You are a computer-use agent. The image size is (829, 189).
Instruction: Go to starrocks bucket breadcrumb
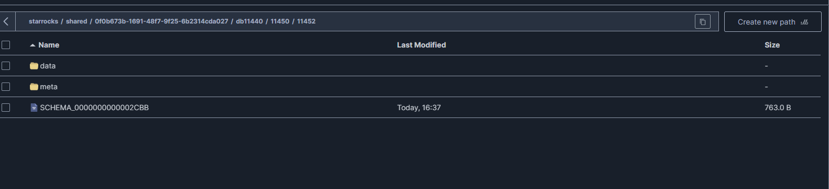pos(43,21)
